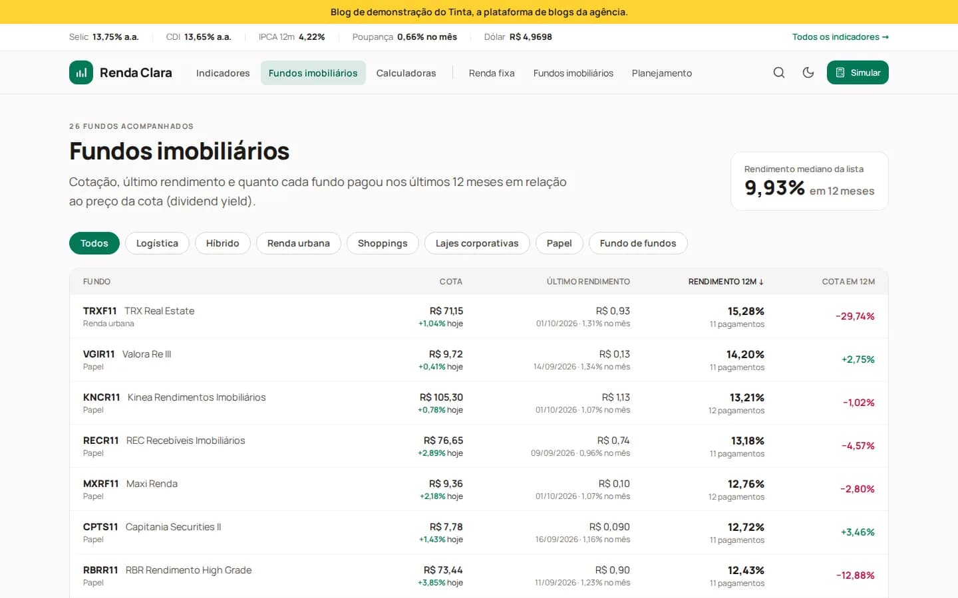This screenshot has height=598, width=958.
Task: Select the Fundo de fundos filter
Action: pos(638,243)
